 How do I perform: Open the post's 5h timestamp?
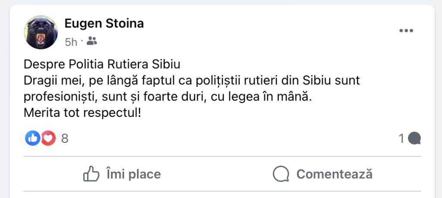(71, 42)
